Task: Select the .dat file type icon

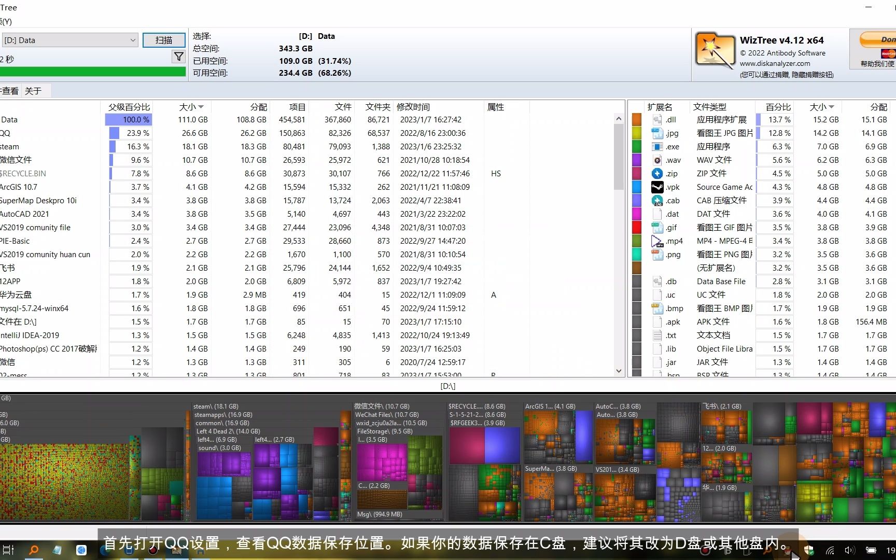Action: (657, 214)
